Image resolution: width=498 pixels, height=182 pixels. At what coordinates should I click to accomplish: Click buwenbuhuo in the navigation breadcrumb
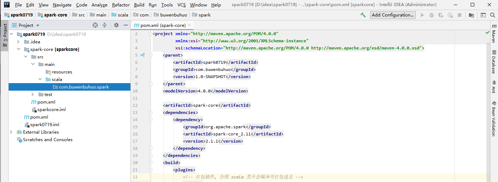[171, 15]
